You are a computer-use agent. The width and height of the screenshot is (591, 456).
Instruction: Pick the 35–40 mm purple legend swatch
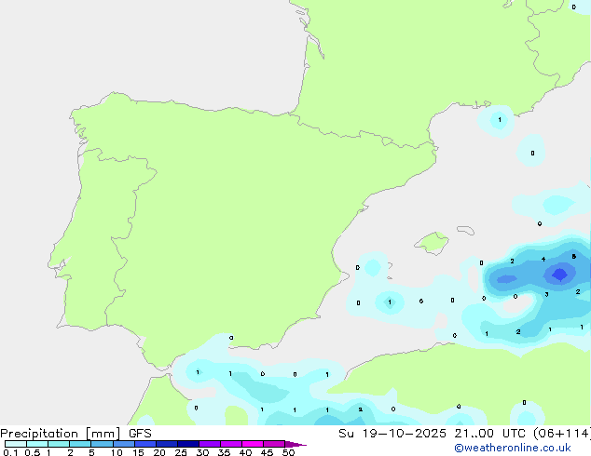pos(231,444)
